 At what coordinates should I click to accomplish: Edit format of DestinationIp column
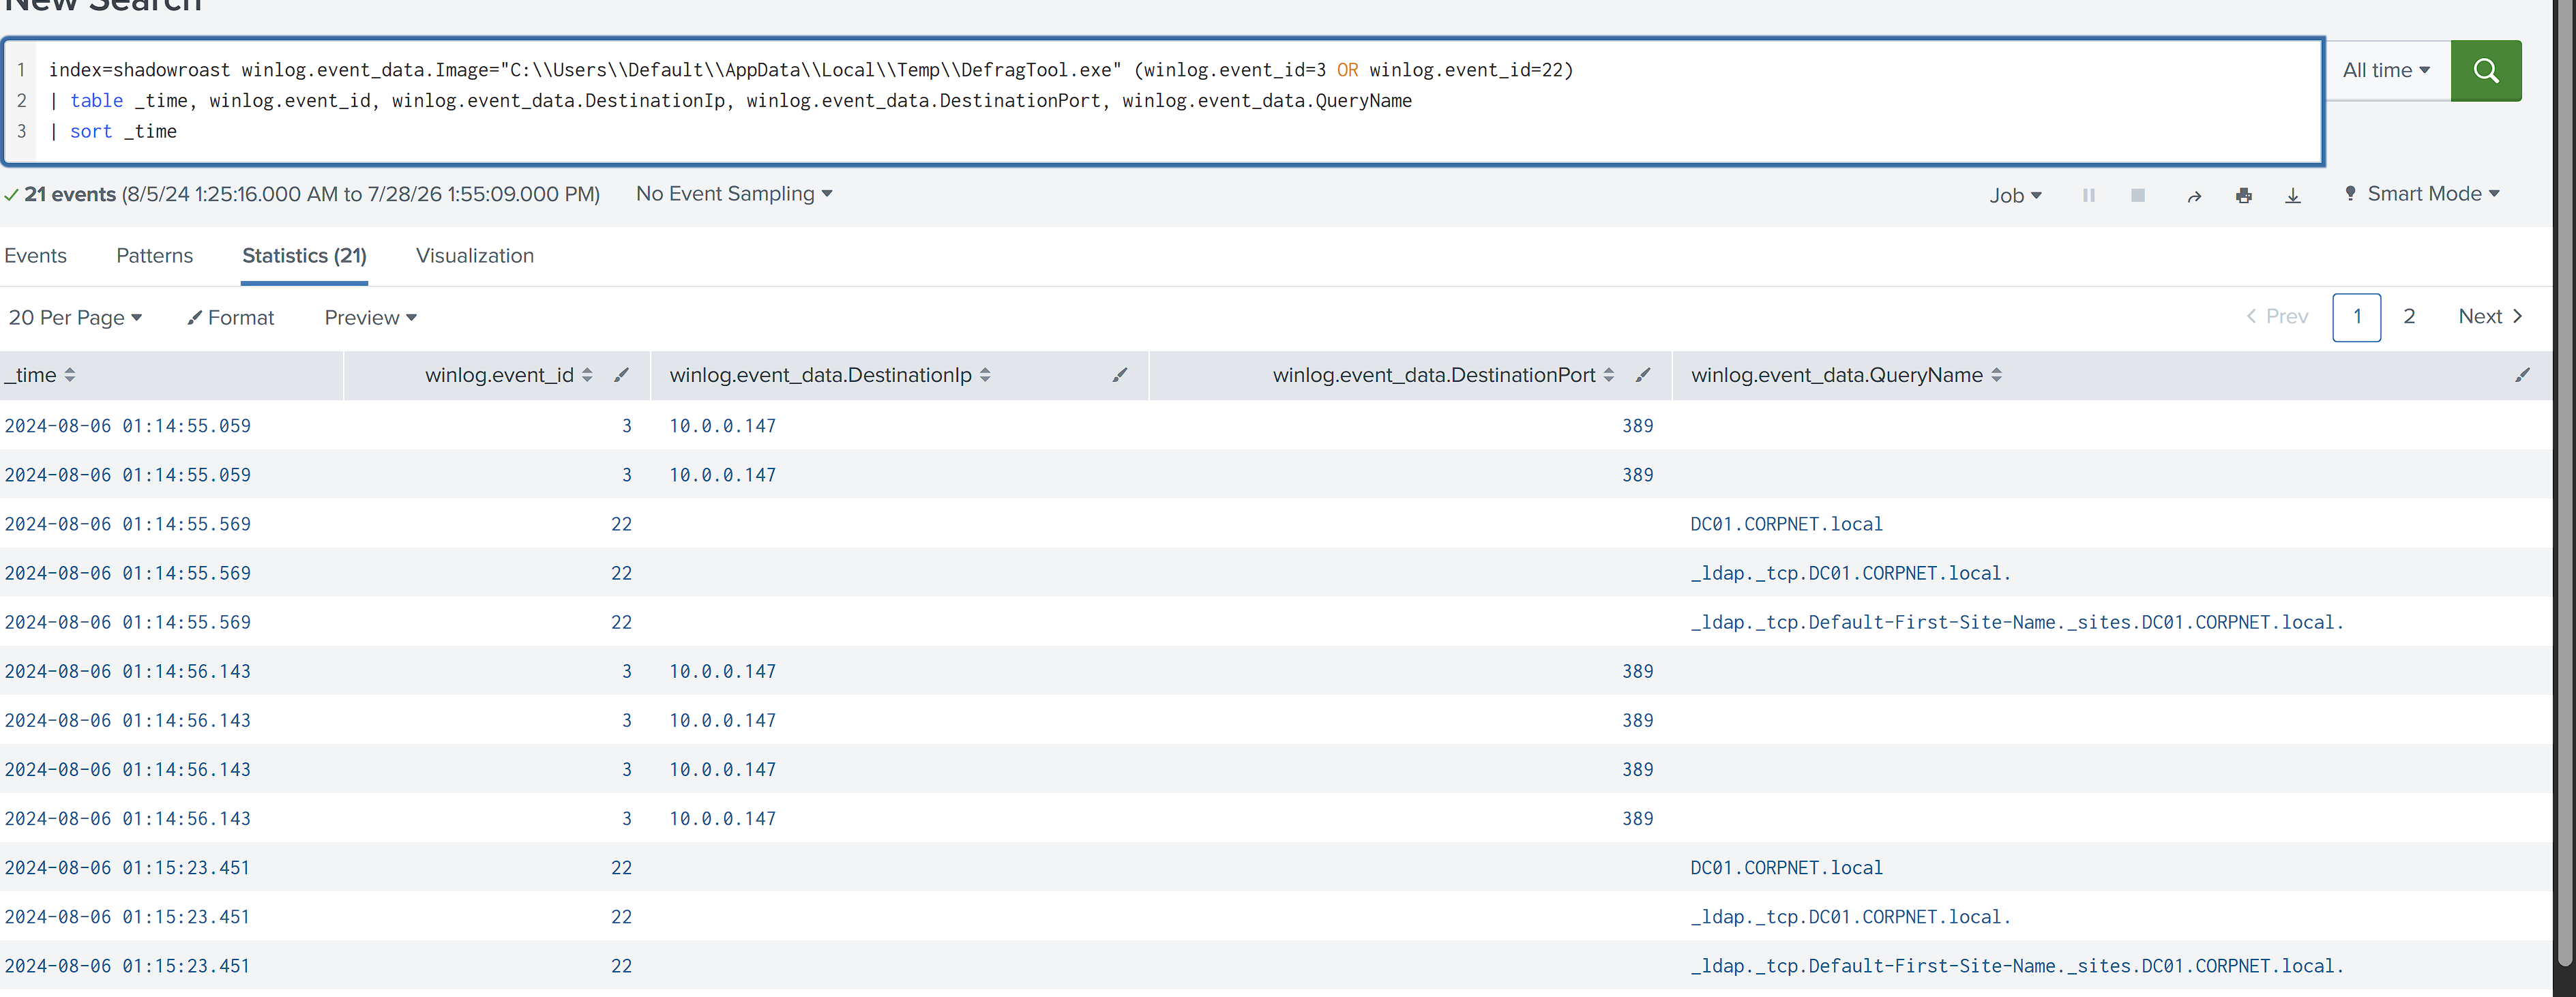[1120, 375]
